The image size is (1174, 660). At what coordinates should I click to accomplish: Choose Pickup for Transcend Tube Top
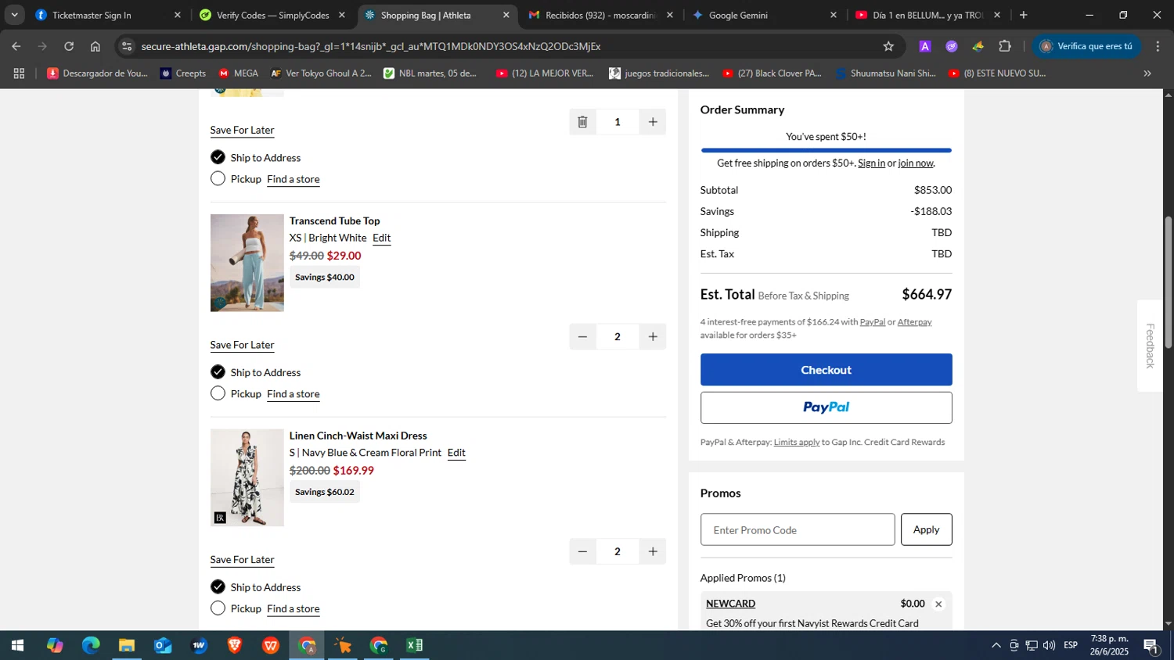pos(218,393)
